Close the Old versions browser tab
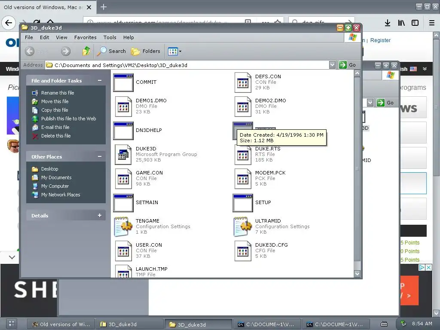 tap(89, 7)
